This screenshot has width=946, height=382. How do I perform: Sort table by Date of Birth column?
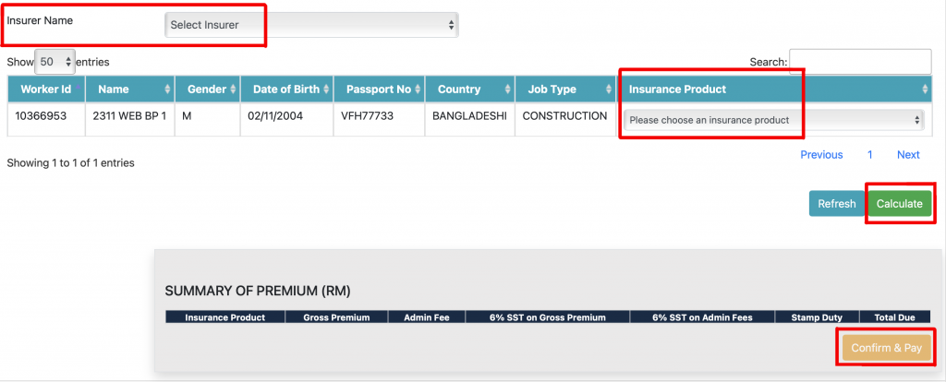[286, 90]
